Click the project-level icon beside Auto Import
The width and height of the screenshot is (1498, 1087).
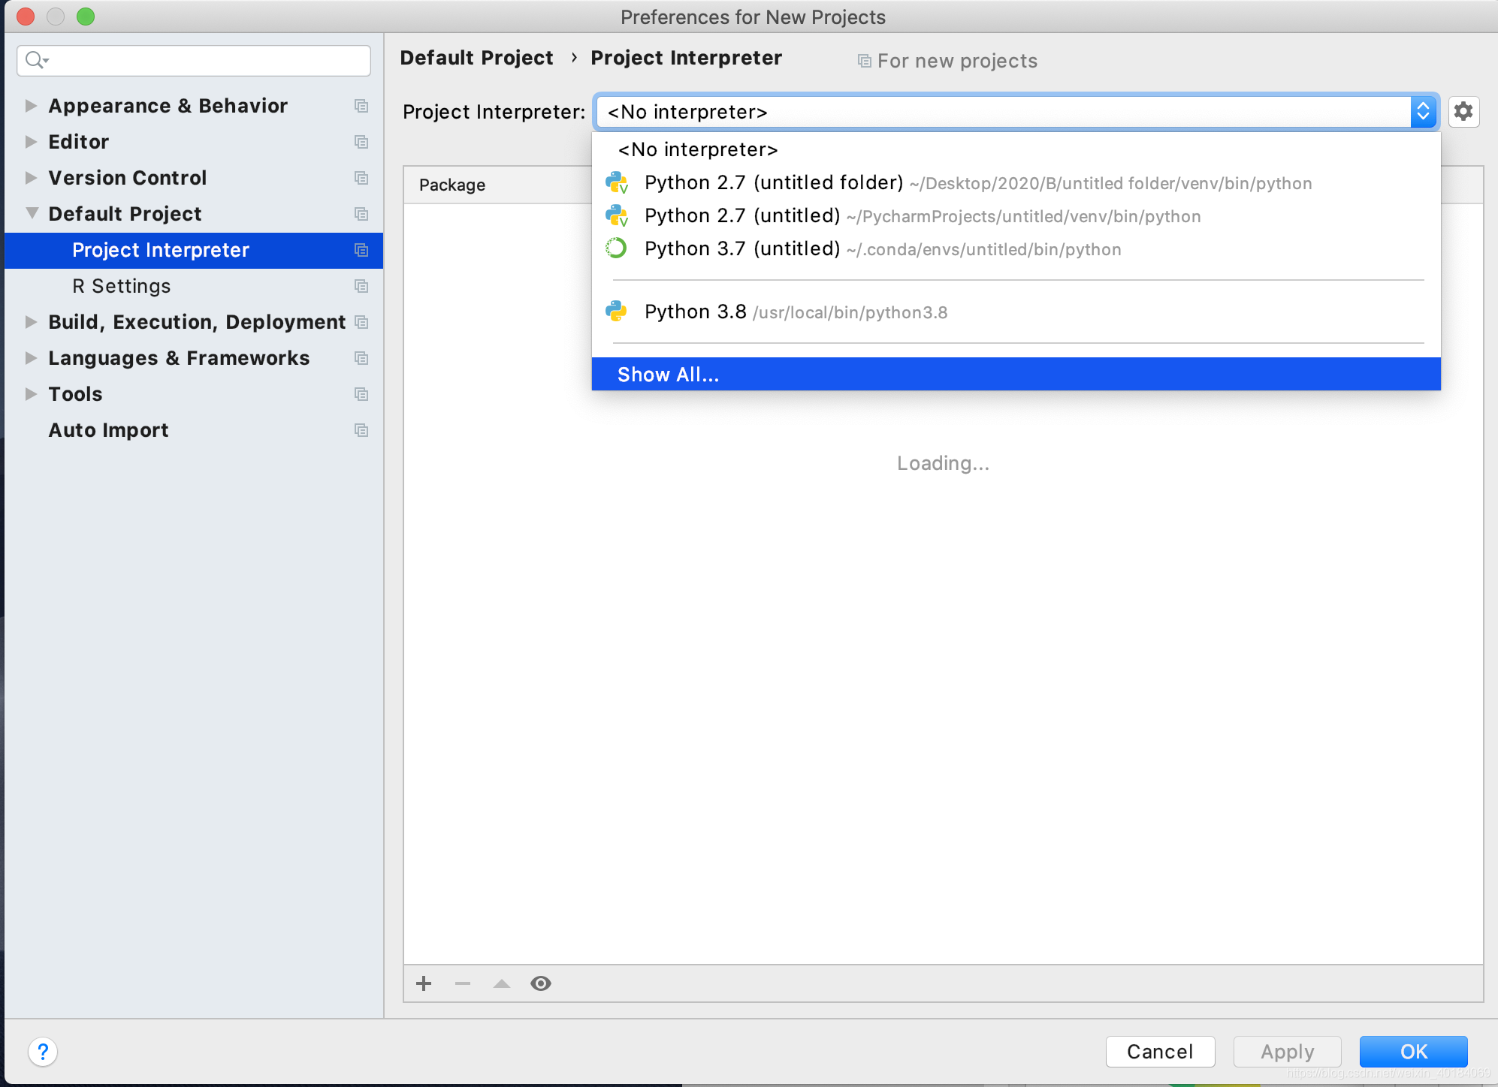[x=361, y=430]
